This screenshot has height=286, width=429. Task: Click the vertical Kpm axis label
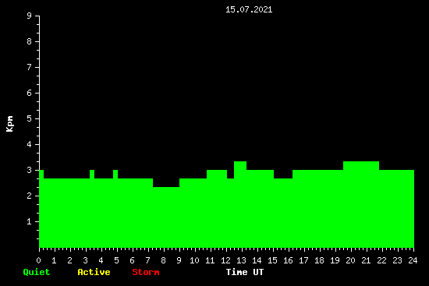pos(10,124)
